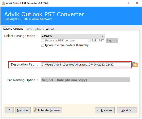Go back with the Previous button
This screenshot has width=142, height=119.
[105, 110]
